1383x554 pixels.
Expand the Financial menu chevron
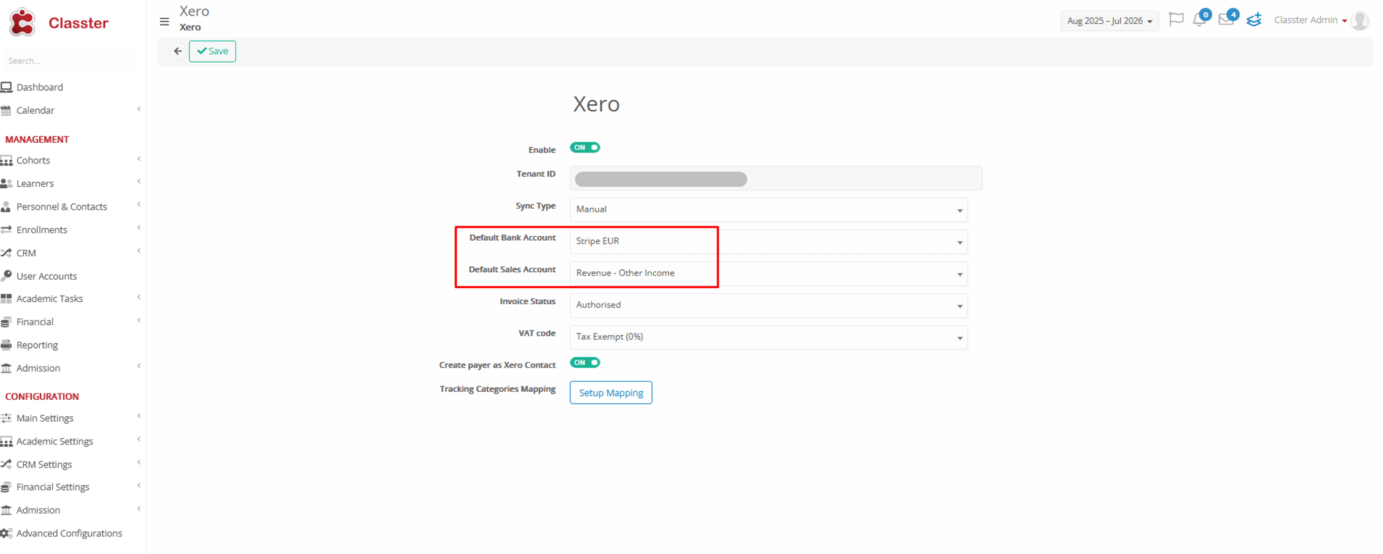click(139, 320)
